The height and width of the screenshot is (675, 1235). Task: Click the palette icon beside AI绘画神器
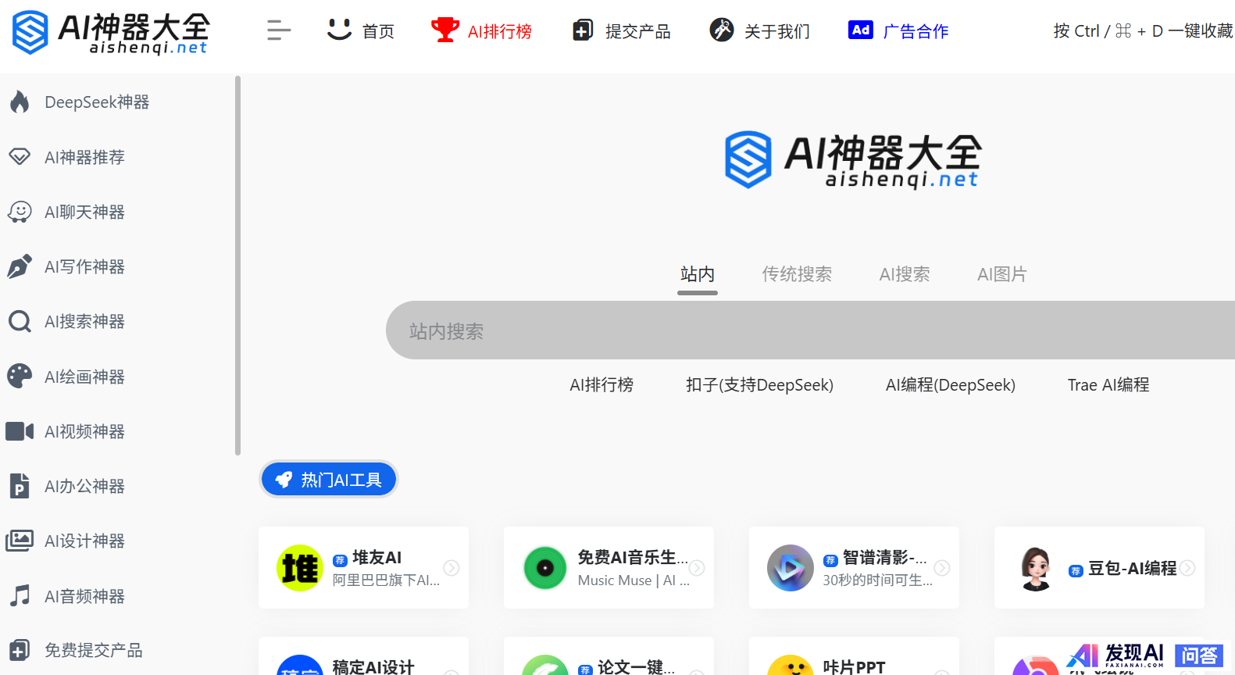click(20, 377)
